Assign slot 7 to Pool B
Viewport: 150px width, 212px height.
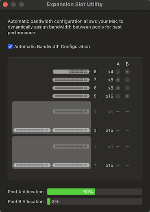127,80
